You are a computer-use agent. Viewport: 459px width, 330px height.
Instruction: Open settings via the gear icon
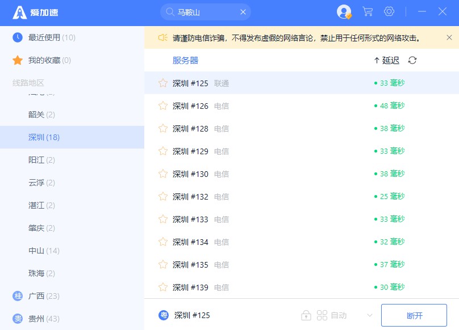coord(389,12)
